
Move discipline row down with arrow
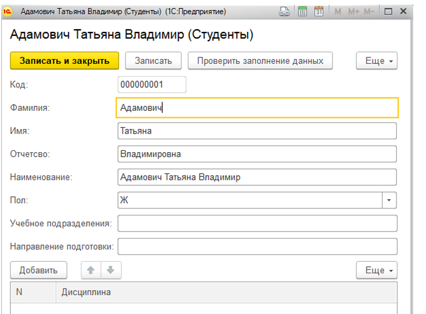(x=110, y=270)
